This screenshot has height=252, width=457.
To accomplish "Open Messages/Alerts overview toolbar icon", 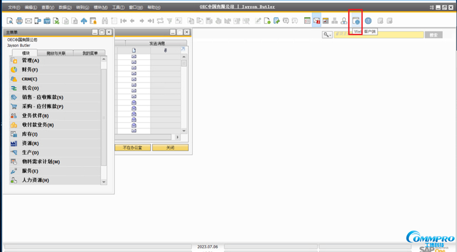I will click(317, 21).
